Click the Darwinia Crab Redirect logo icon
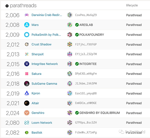The height and width of the screenshot is (138, 150). 27,15
